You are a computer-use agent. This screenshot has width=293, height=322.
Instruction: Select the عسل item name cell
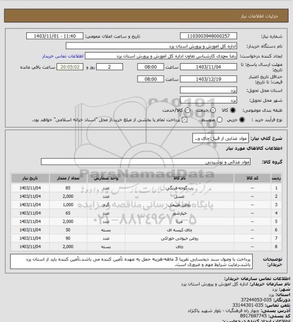[179, 196]
